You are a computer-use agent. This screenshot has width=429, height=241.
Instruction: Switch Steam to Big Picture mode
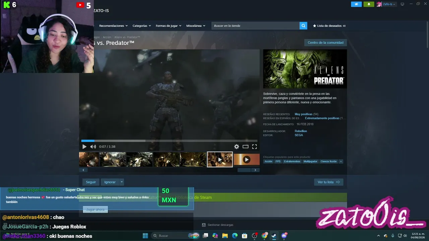point(403,4)
